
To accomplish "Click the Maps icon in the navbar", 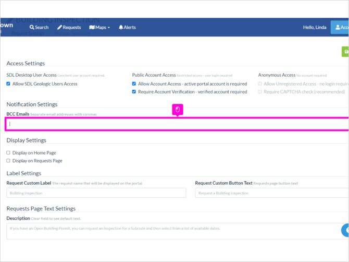I will click(x=92, y=28).
